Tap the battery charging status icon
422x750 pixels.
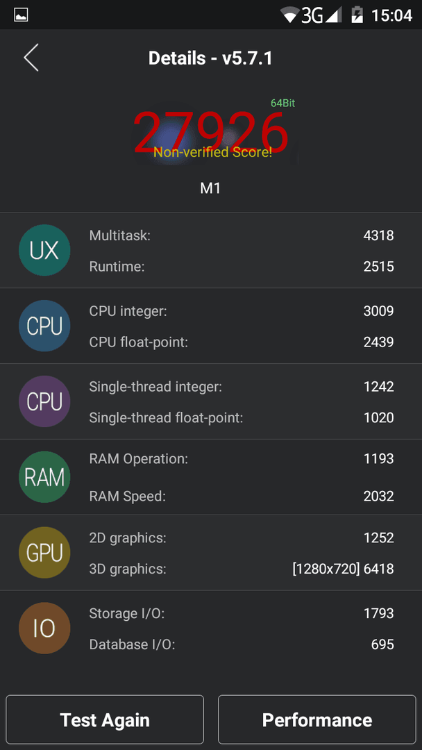[x=357, y=15]
